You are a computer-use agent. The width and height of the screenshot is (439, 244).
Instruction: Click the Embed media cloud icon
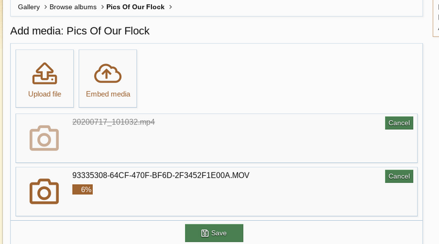click(107, 73)
